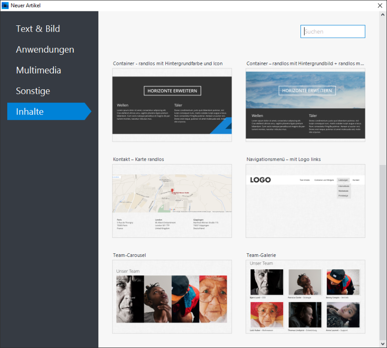Click the 'Navigationsmenü – mit Logo links' label
Screen dimensions: 387x348
tap(284, 159)
